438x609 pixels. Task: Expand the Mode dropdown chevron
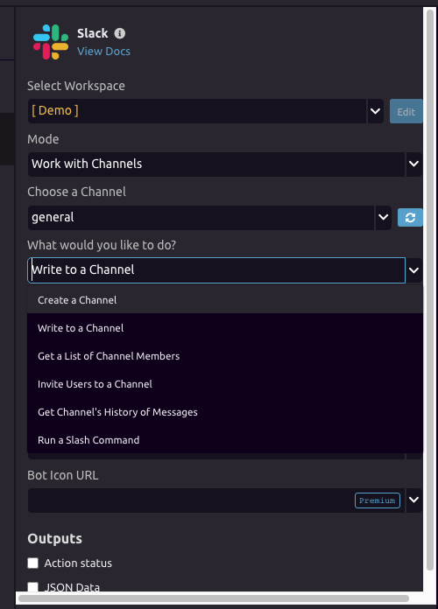pos(413,164)
